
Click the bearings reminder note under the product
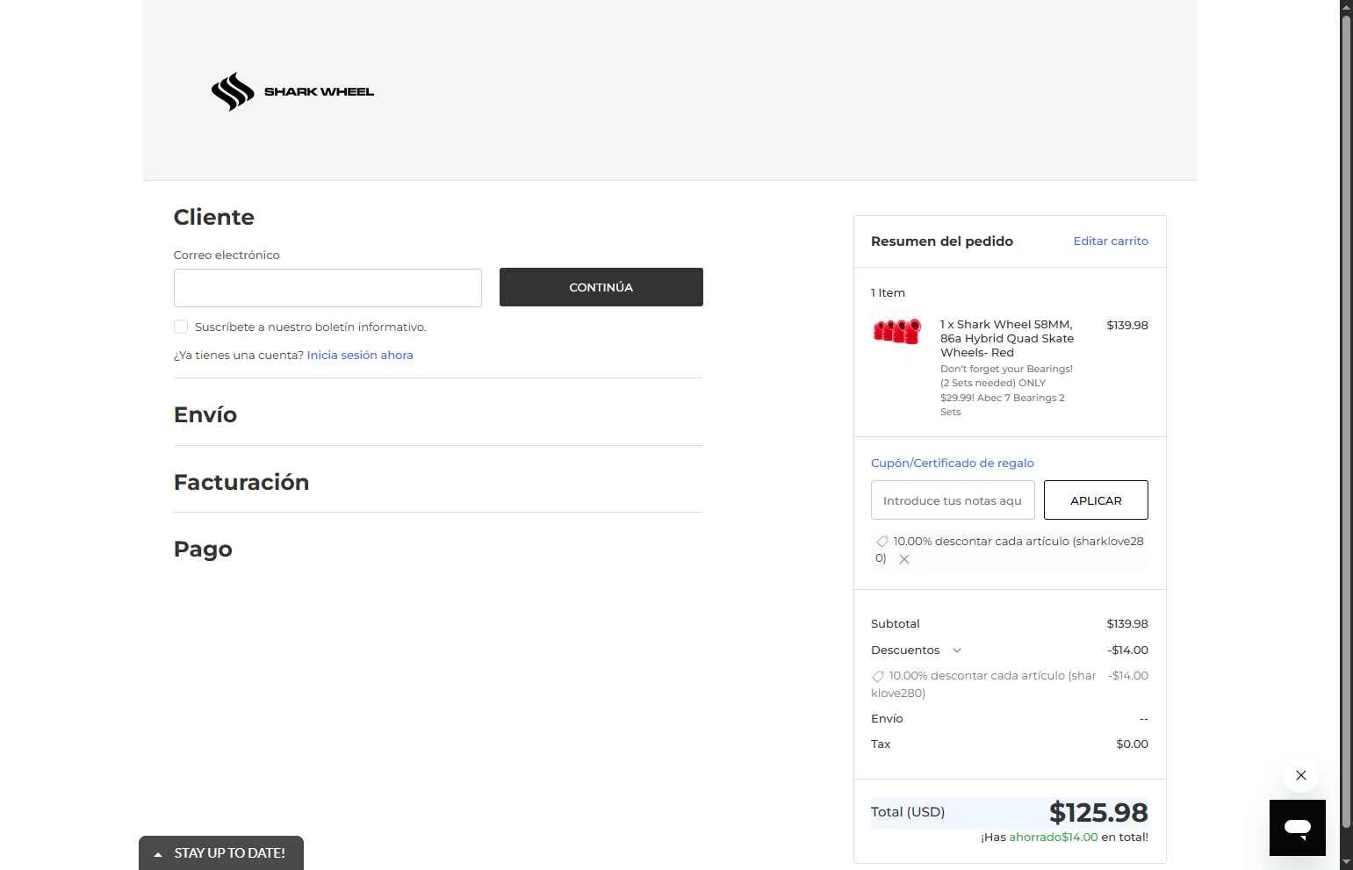point(1007,391)
